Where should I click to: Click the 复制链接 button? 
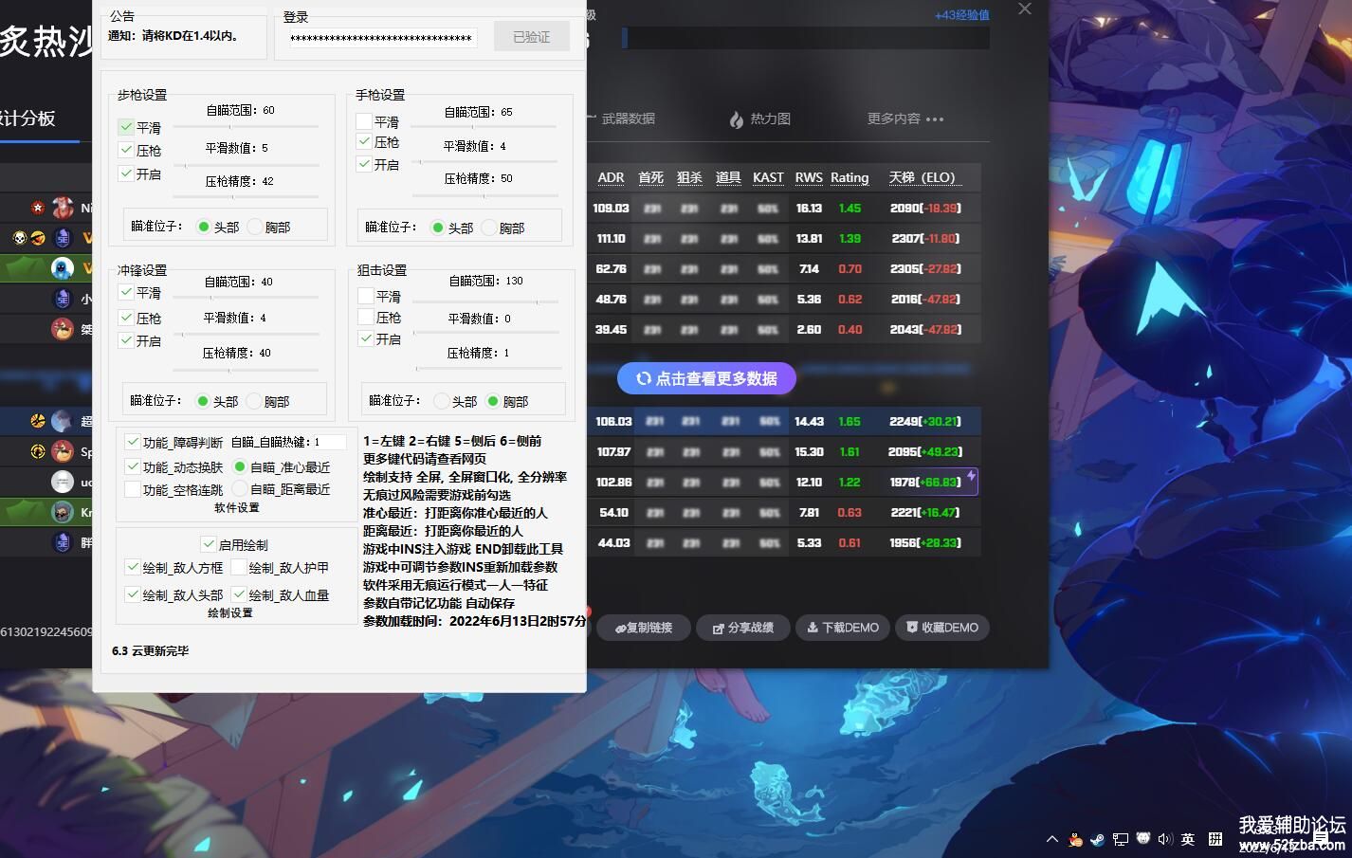642,628
